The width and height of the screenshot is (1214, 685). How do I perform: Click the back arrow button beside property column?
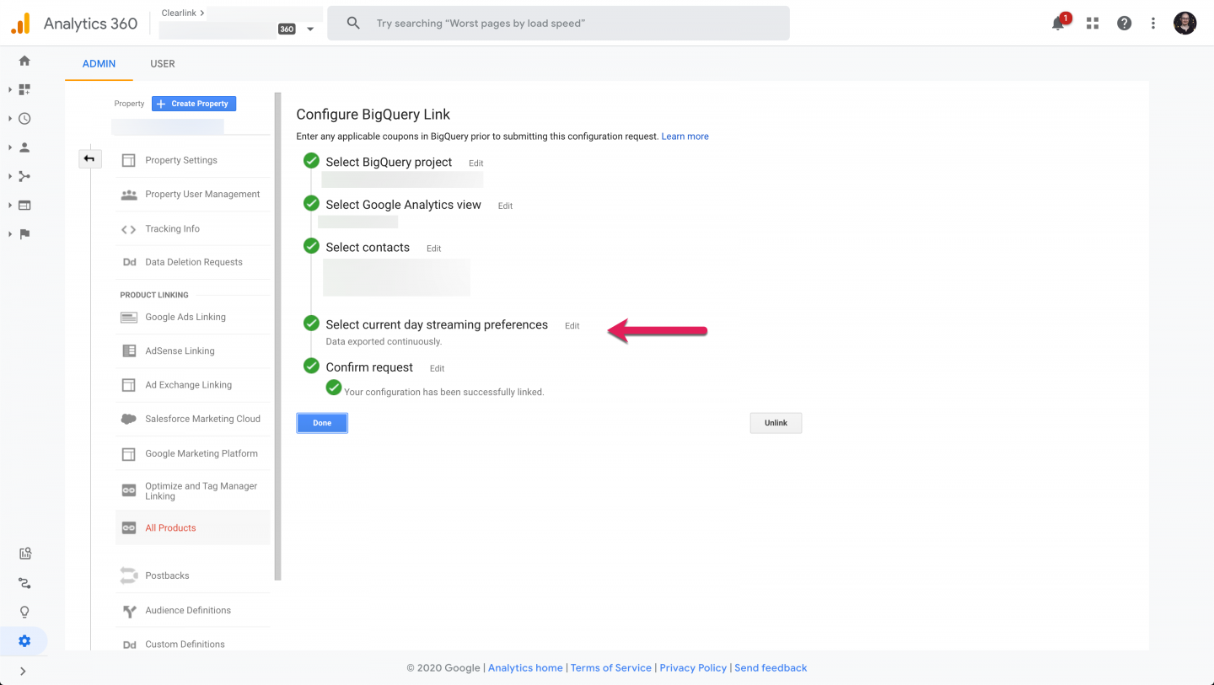(89, 158)
